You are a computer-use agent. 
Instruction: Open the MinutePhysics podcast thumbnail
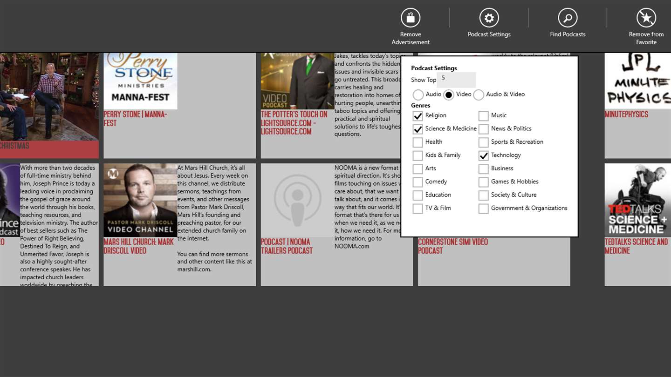638,81
